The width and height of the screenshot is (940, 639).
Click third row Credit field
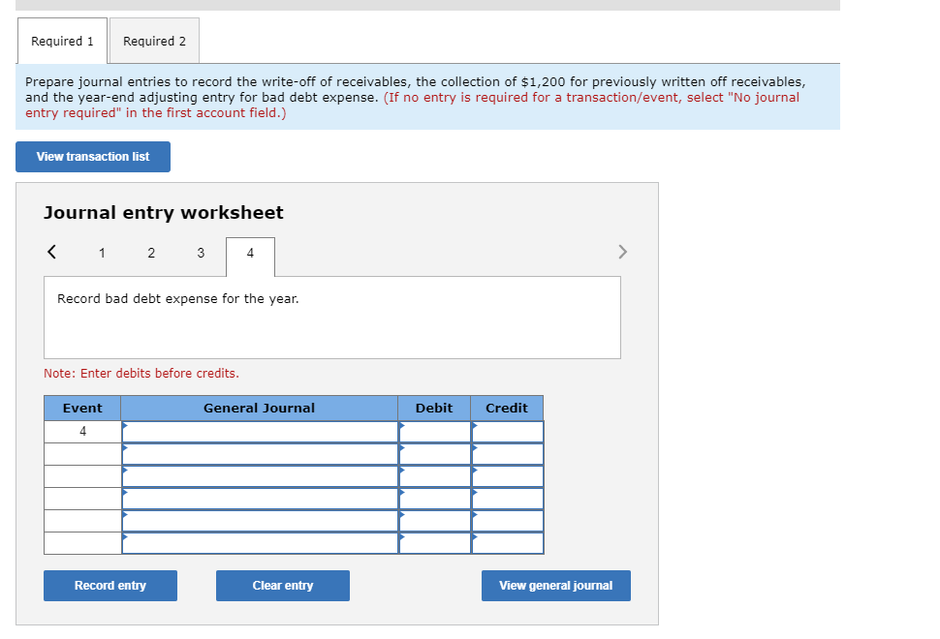point(507,476)
